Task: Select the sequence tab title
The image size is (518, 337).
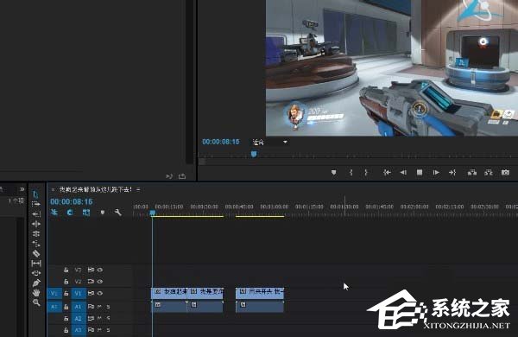Action: pos(96,189)
